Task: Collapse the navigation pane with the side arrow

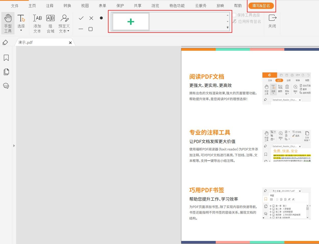Action: click(x=14, y=146)
